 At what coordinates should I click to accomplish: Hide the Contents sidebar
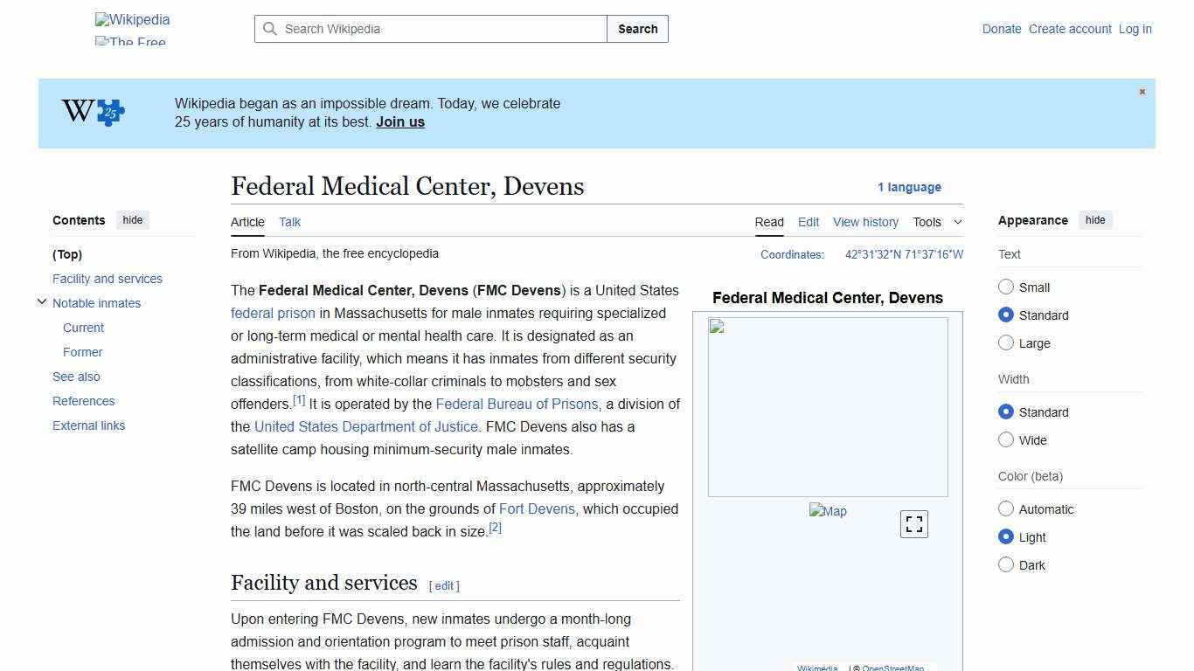(132, 220)
